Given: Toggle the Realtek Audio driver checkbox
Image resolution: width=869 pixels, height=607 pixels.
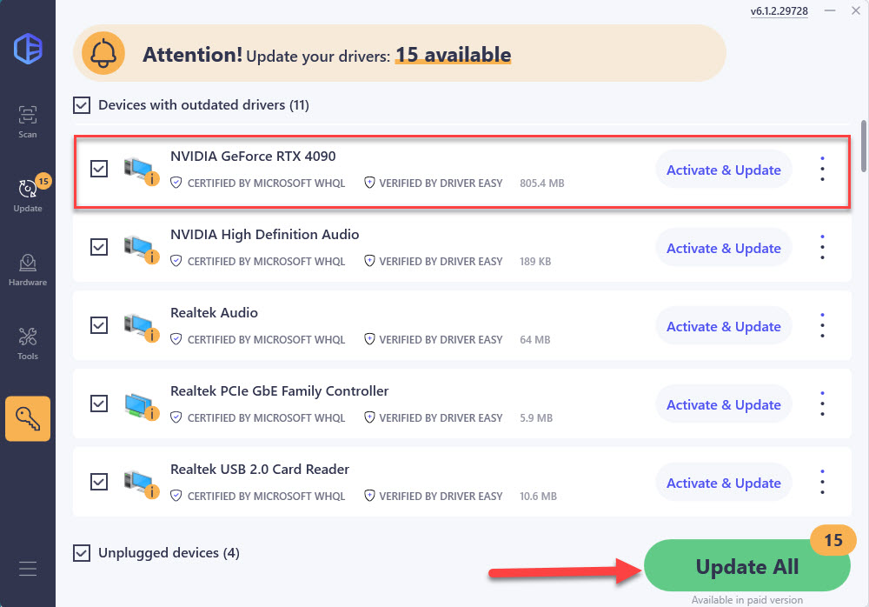Looking at the screenshot, I should tap(99, 325).
